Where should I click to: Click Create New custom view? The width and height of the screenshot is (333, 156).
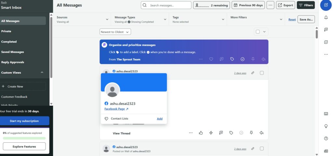[x=23, y=86]
